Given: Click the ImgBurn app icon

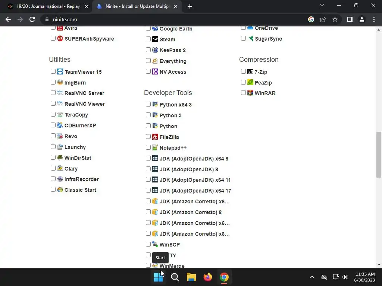Looking at the screenshot, I should coord(60,82).
